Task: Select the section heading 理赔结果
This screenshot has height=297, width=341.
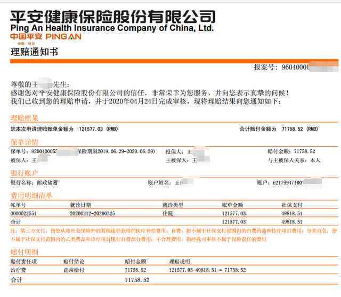Action: 25,118
